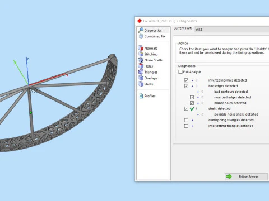Click the 'shells detected' label
Viewport: 269px width, 201px height.
(x=219, y=109)
